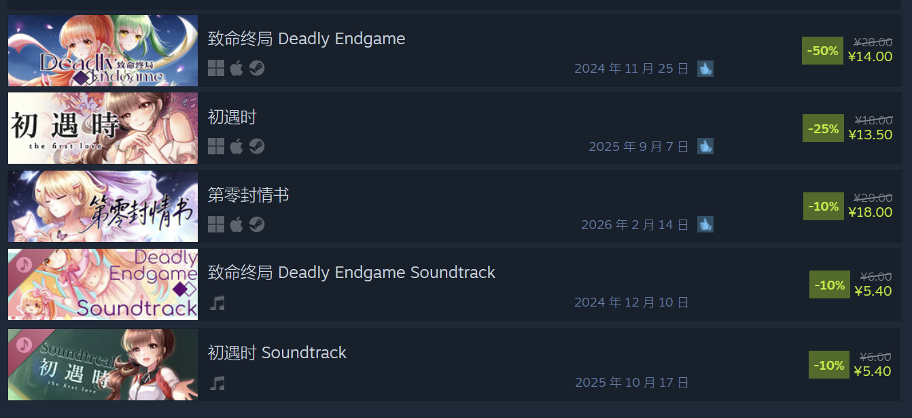
Task: Click Windows icon under Deadly Endgame
Action: [216, 68]
